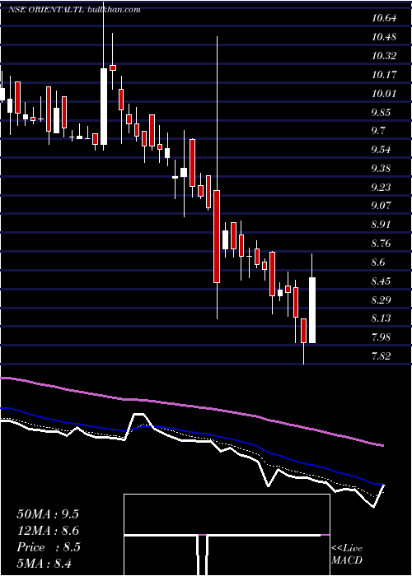This screenshot has width=412, height=576.
Task: Click the 7.82 price axis label
Action: pos(381,356)
